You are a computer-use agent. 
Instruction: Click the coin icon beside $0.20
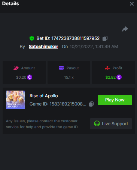click(30, 77)
